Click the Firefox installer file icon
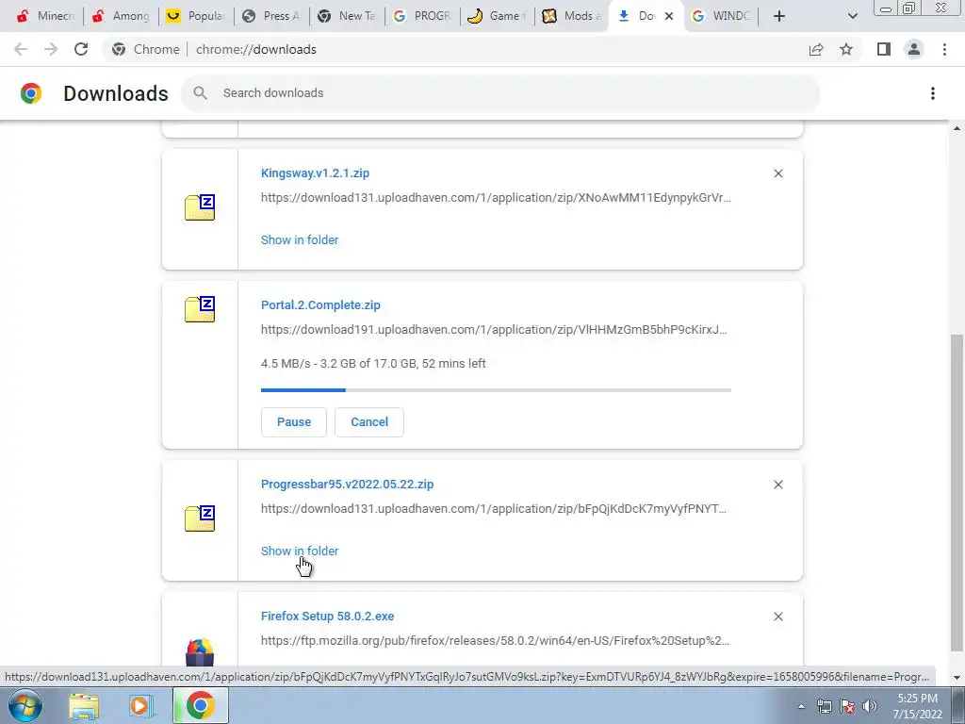 pos(200,653)
